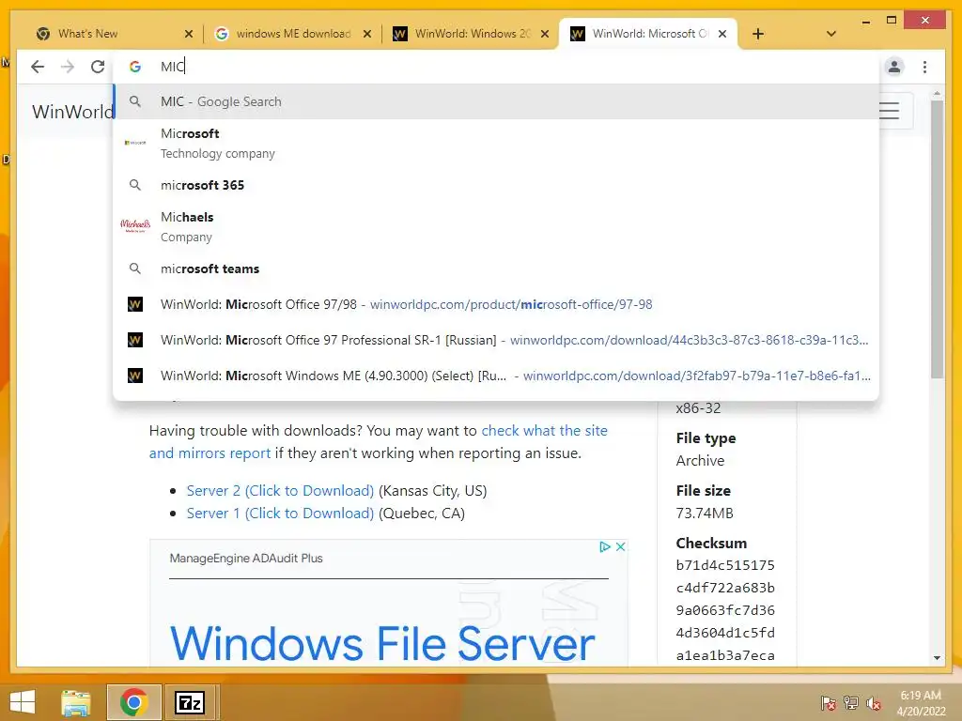Open the Action Center flag icon

click(828, 703)
